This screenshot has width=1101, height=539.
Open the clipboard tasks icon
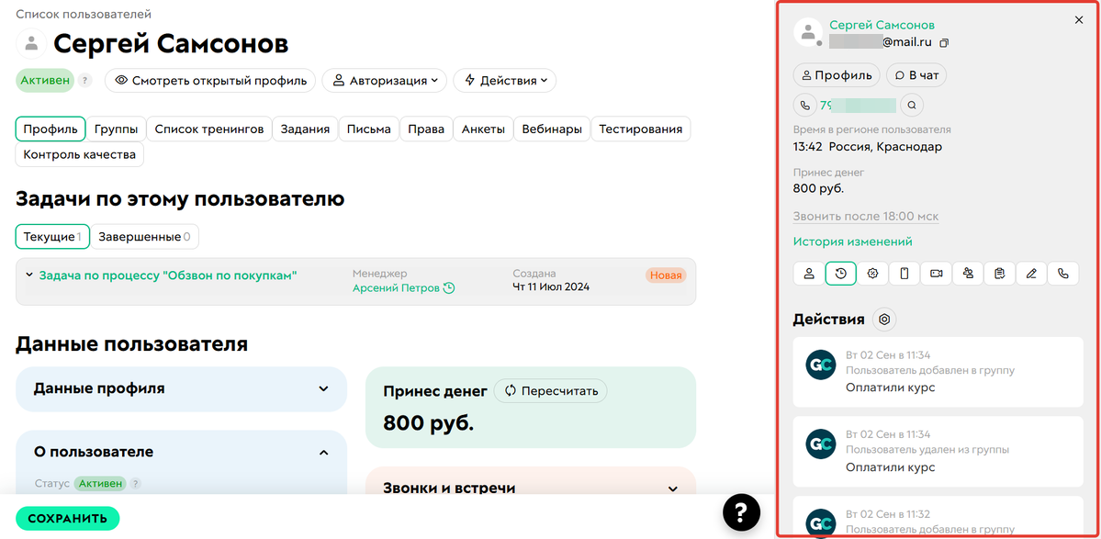[x=999, y=273]
